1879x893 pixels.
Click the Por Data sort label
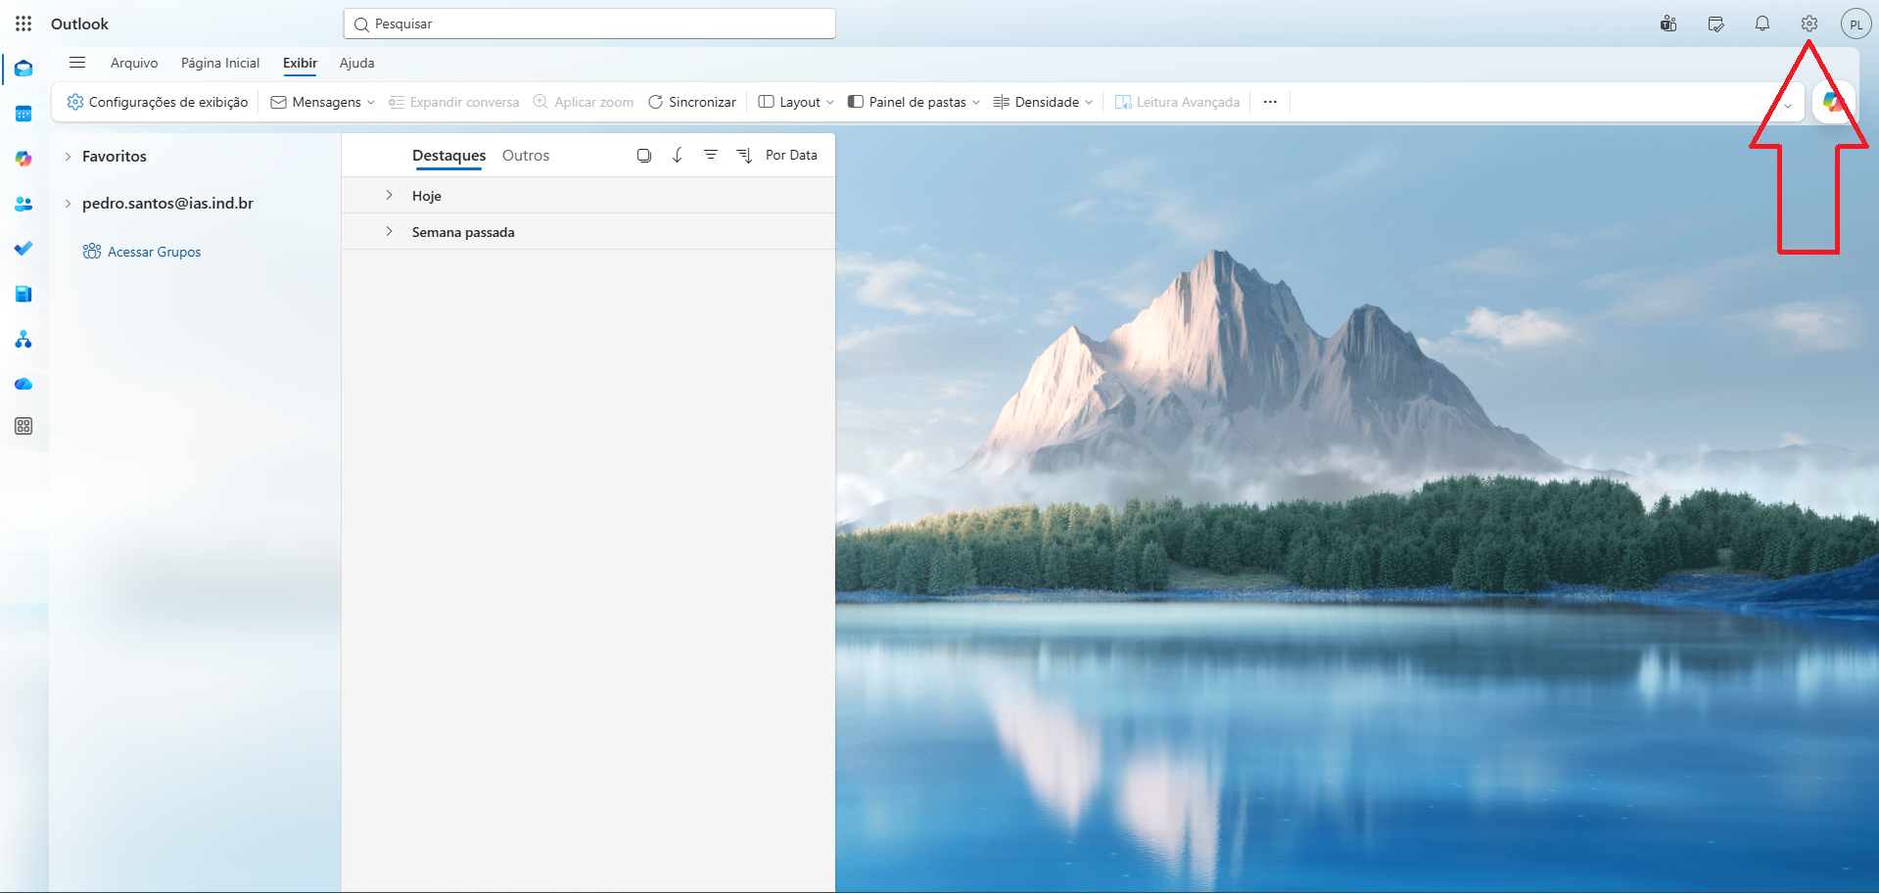tap(791, 155)
